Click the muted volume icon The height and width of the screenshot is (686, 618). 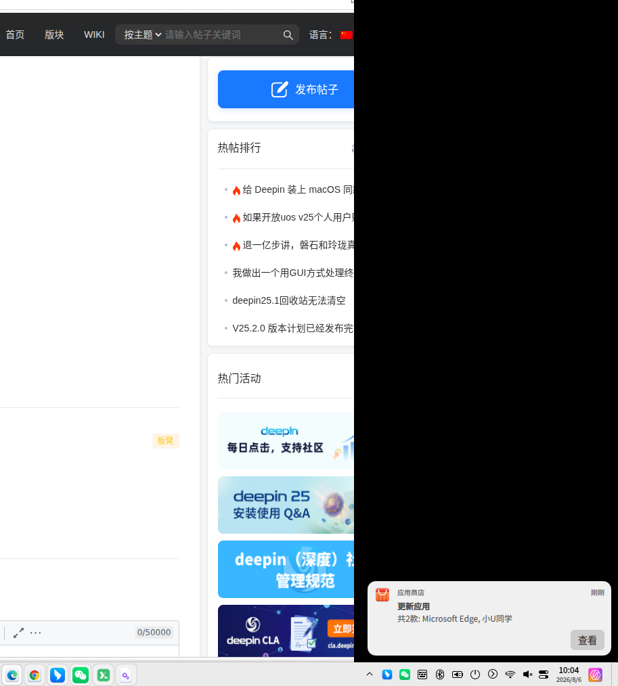tap(528, 674)
